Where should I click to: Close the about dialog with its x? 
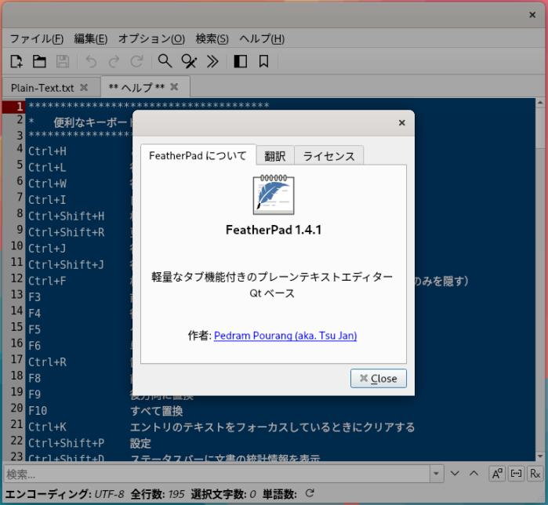[401, 122]
